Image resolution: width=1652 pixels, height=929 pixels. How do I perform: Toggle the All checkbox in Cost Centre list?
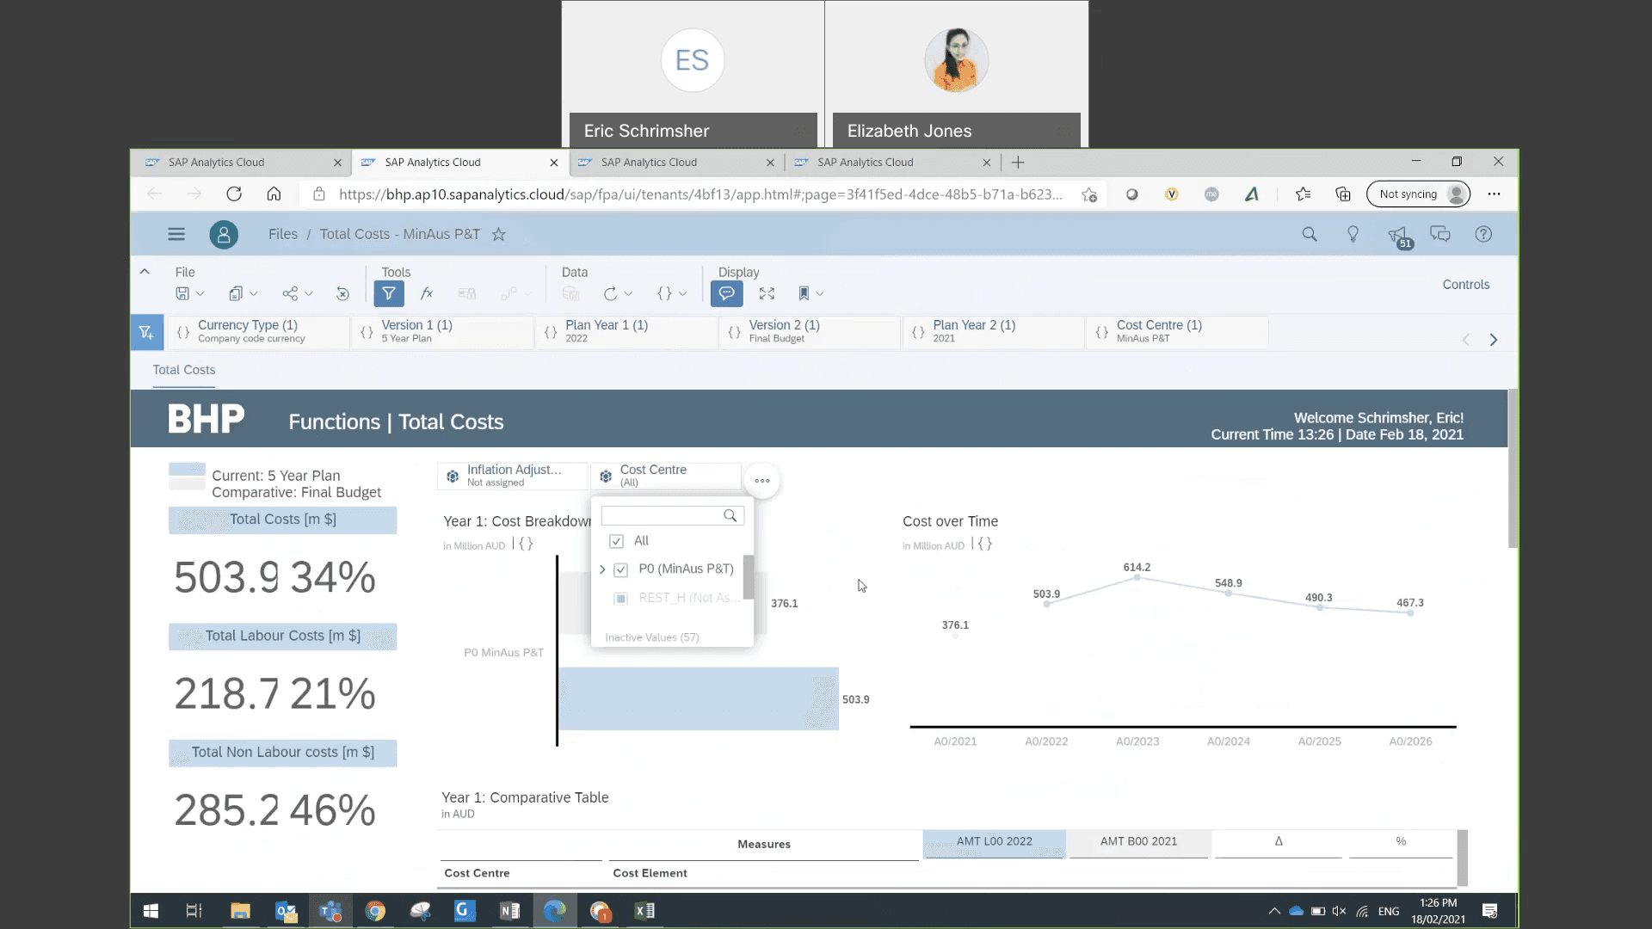(x=616, y=541)
